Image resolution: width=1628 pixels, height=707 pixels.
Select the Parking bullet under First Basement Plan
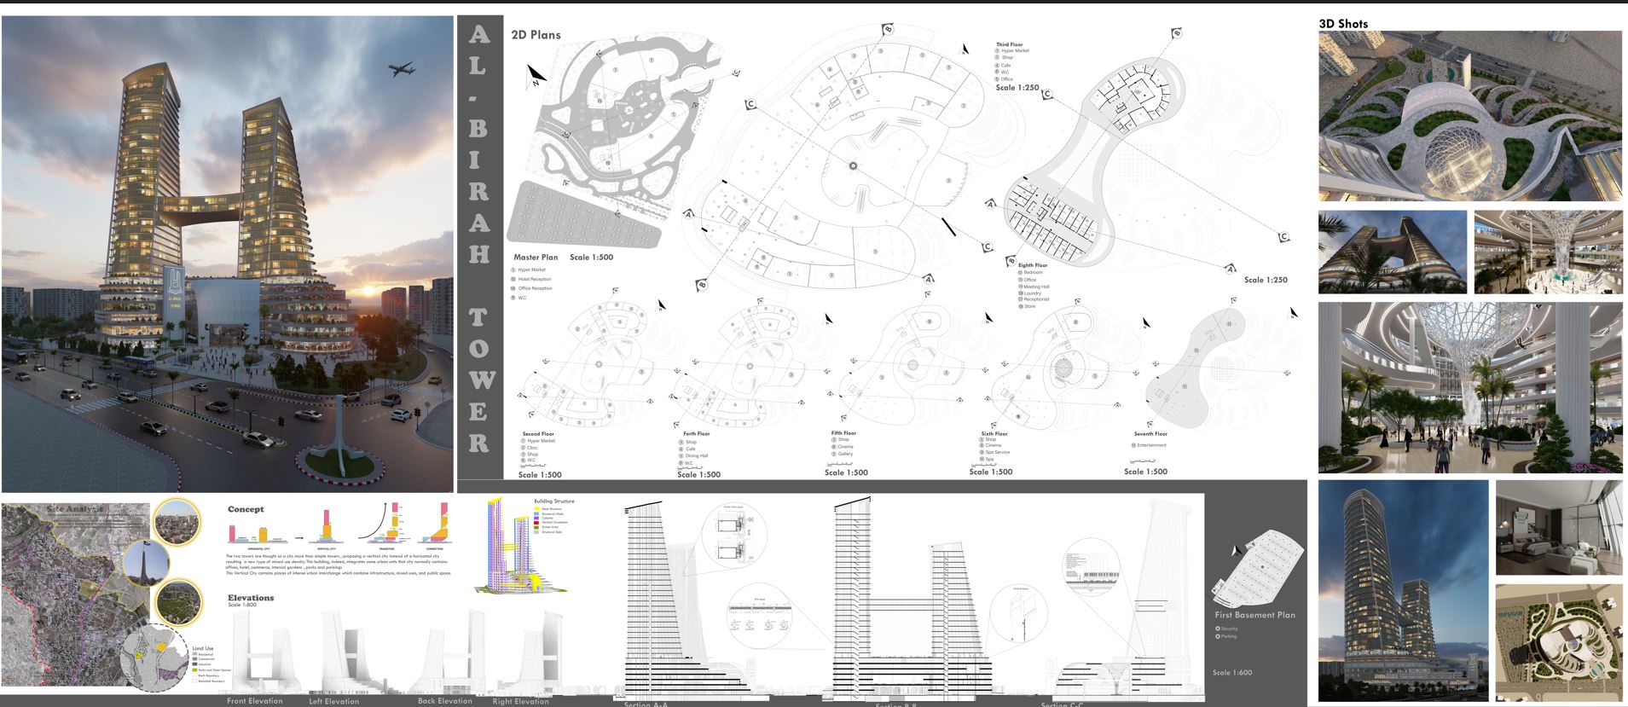click(1217, 636)
